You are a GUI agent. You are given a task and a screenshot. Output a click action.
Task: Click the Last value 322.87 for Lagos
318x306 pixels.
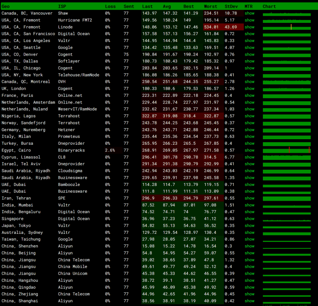tap(150, 116)
